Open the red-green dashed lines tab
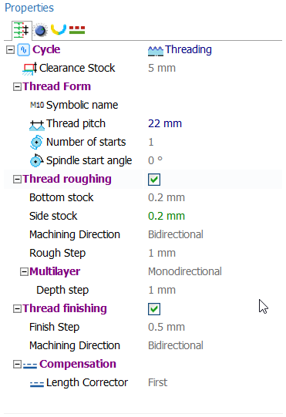 tap(77, 30)
